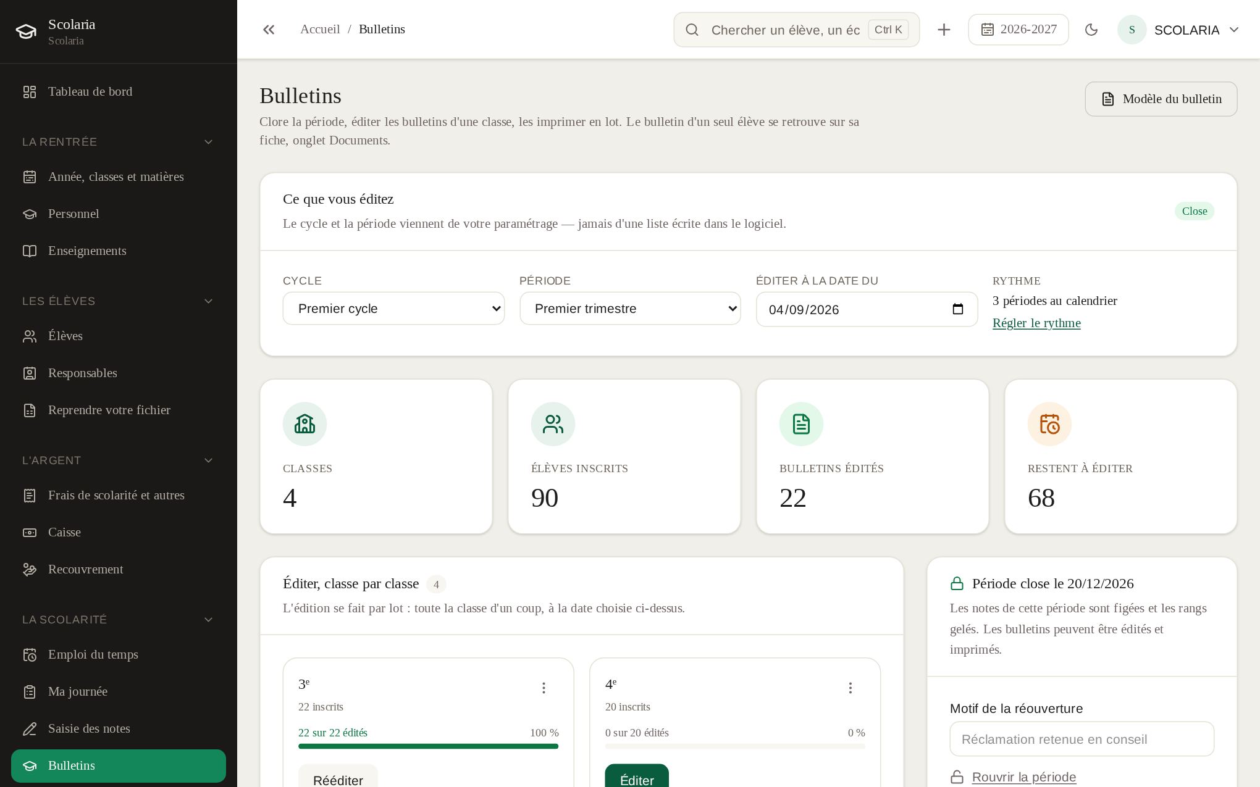Click the Accueil breadcrumb link
Image resolution: width=1260 pixels, height=787 pixels.
point(320,30)
